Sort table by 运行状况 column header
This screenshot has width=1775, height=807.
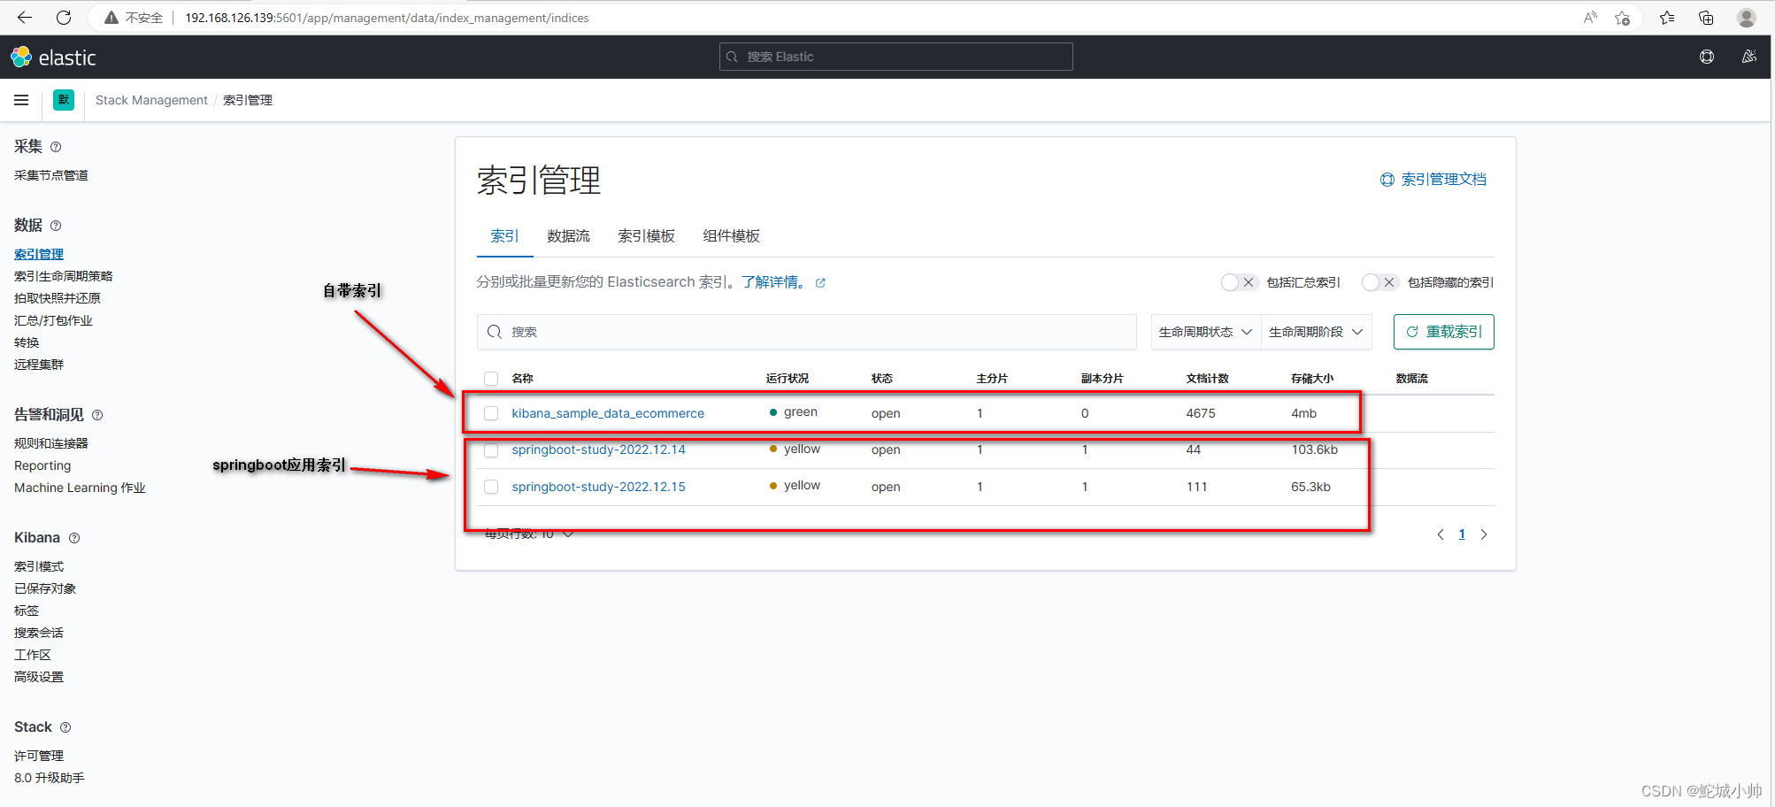click(x=788, y=379)
